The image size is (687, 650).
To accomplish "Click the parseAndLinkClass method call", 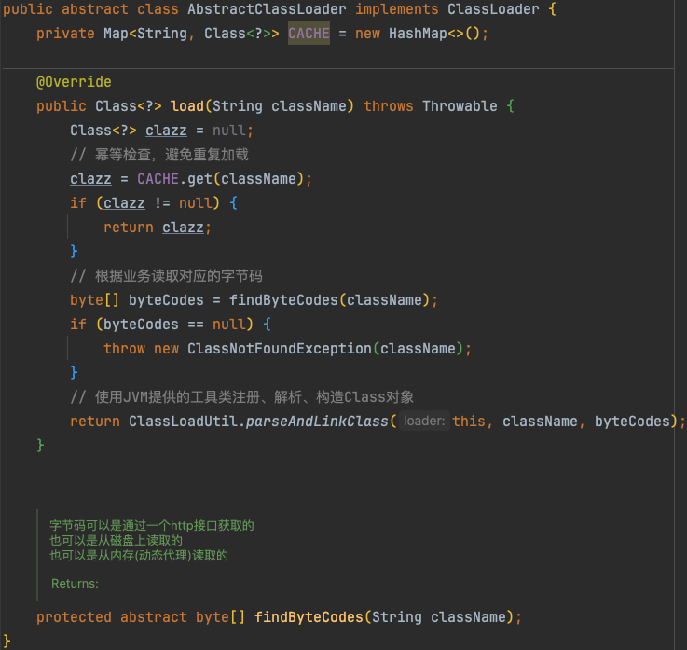I will click(317, 422).
